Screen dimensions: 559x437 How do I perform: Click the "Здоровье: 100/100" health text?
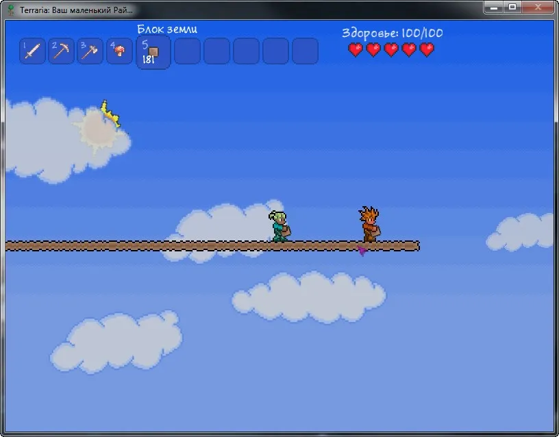point(392,34)
